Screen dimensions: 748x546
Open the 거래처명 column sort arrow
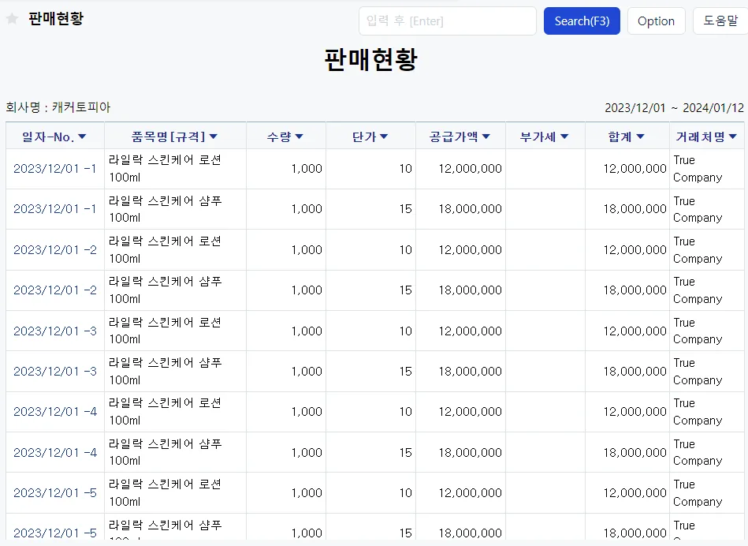pyautogui.click(x=733, y=137)
